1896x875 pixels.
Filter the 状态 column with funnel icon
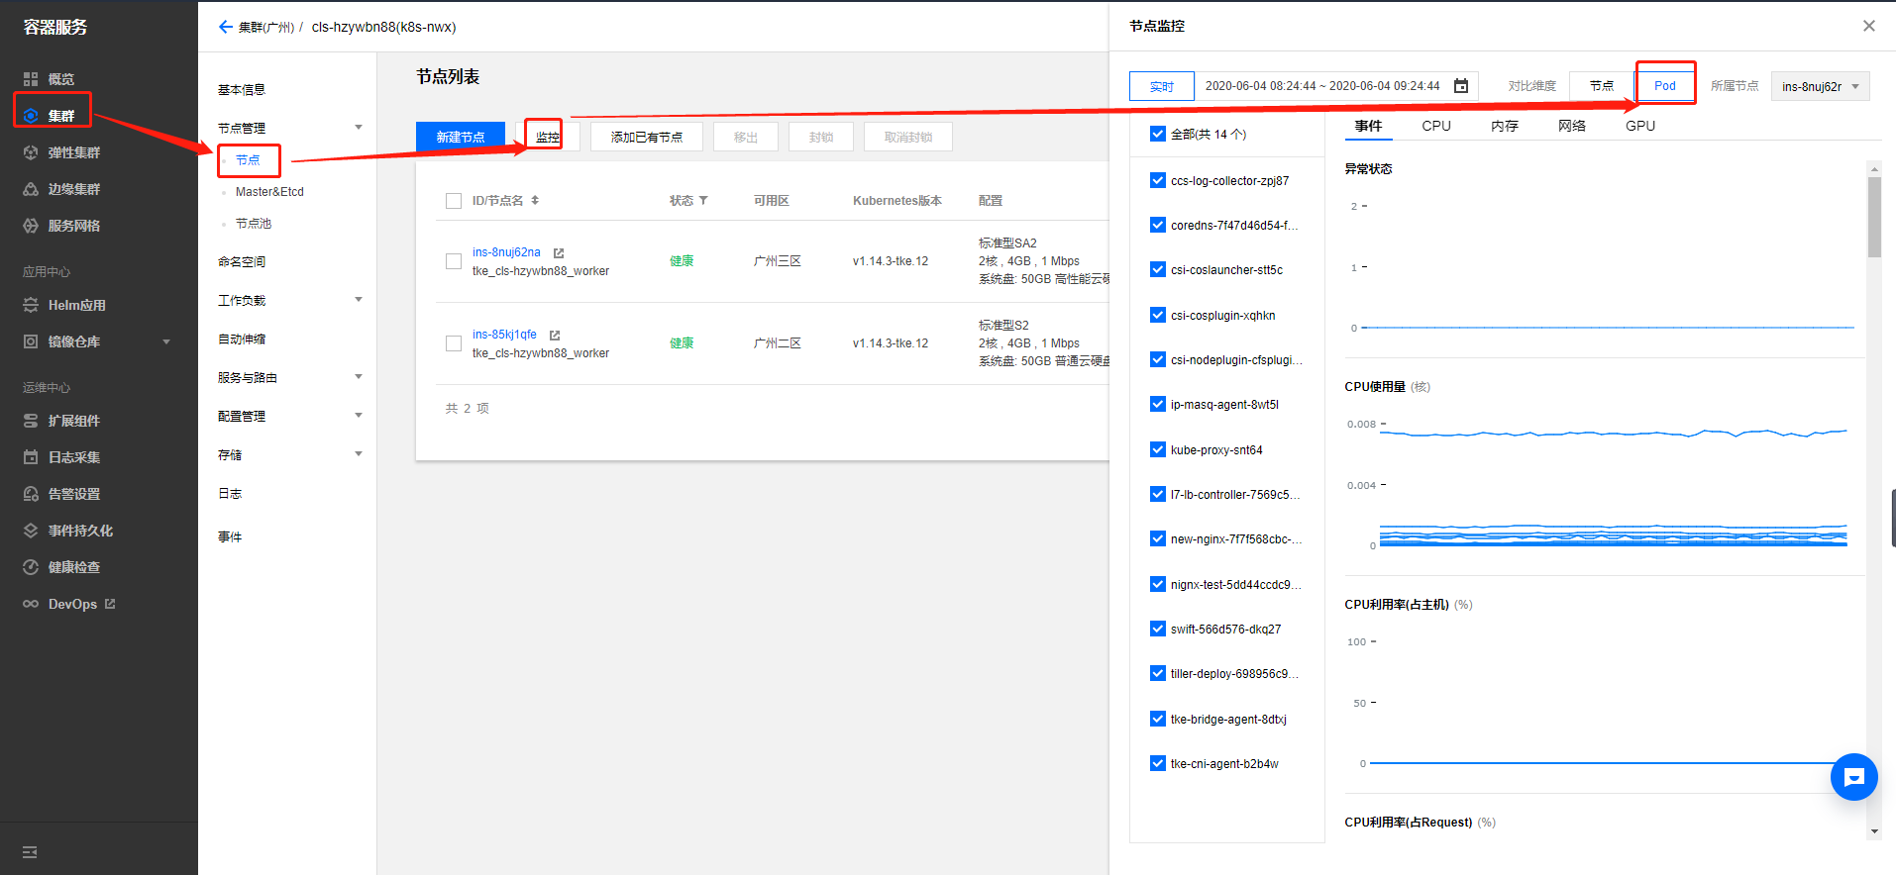pos(703,200)
